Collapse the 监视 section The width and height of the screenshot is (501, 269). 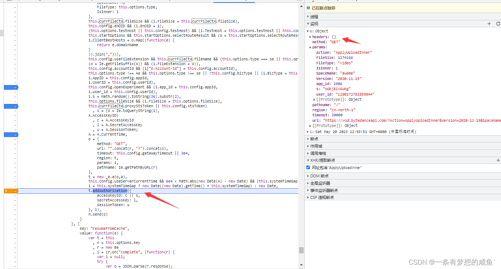(x=308, y=24)
